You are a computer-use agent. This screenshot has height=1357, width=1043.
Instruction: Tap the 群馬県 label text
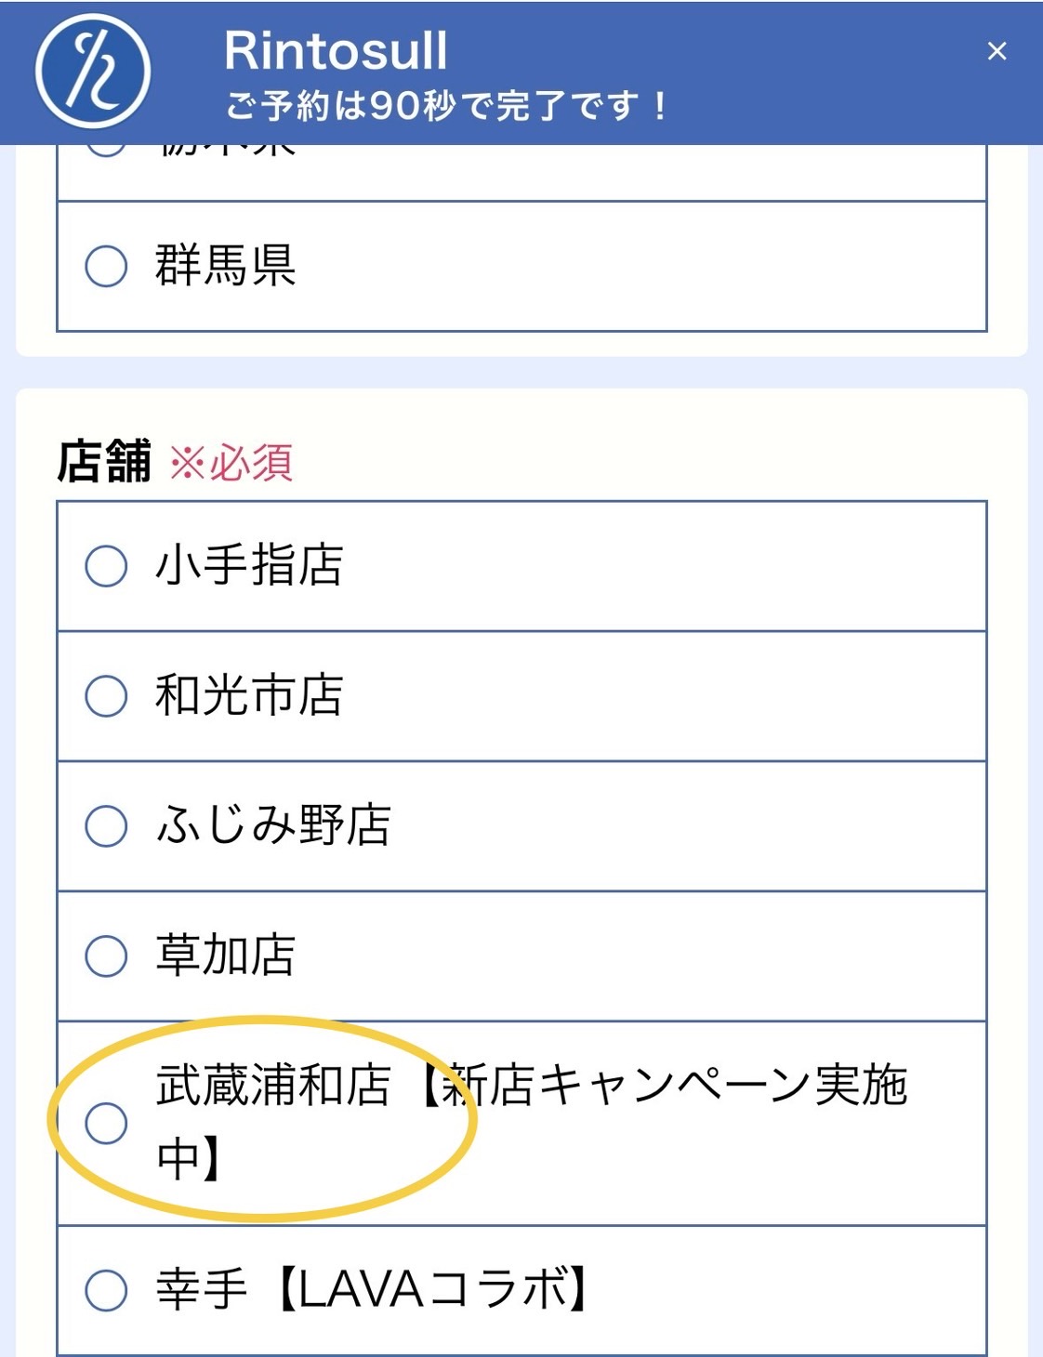tap(226, 266)
